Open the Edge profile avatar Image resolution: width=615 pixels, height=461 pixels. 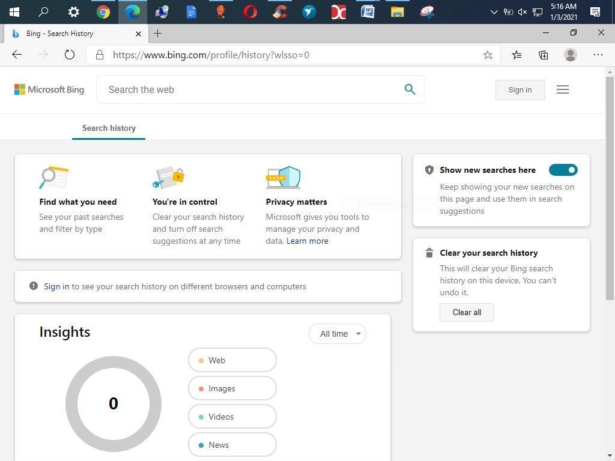(571, 55)
